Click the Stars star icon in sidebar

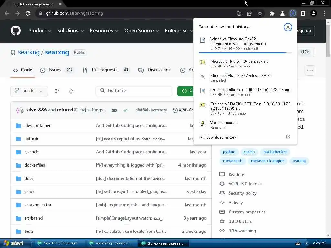[x=222, y=221]
